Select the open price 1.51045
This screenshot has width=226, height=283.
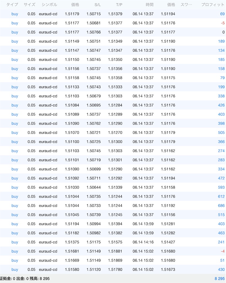tap(72, 215)
